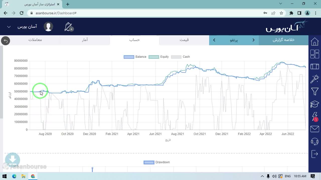Open the envelope messages icon
321x180 pixels.
pyautogui.click(x=314, y=129)
